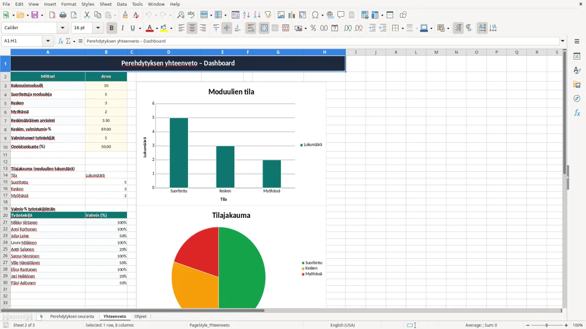Click Sort Ascending icon
Viewport: 586px width, 329px height.
pyautogui.click(x=247, y=15)
